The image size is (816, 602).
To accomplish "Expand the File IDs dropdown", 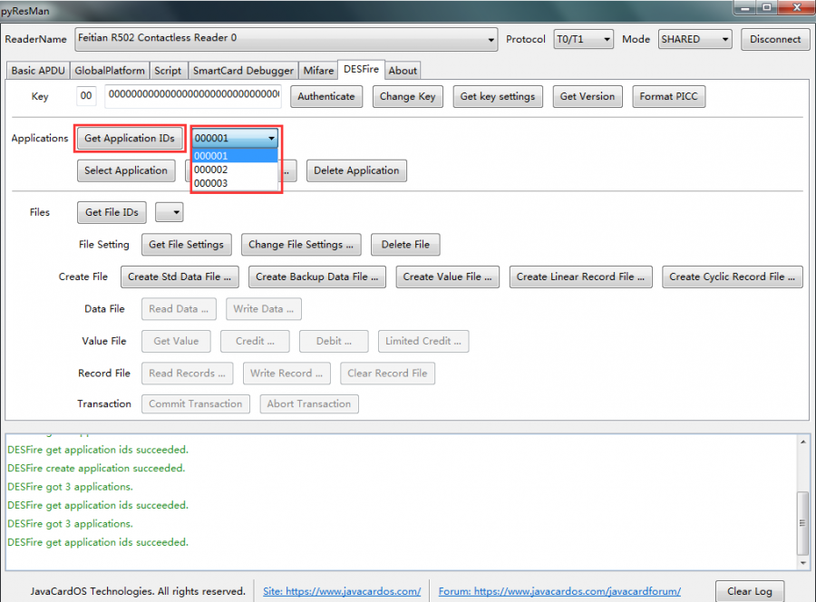I will (170, 212).
